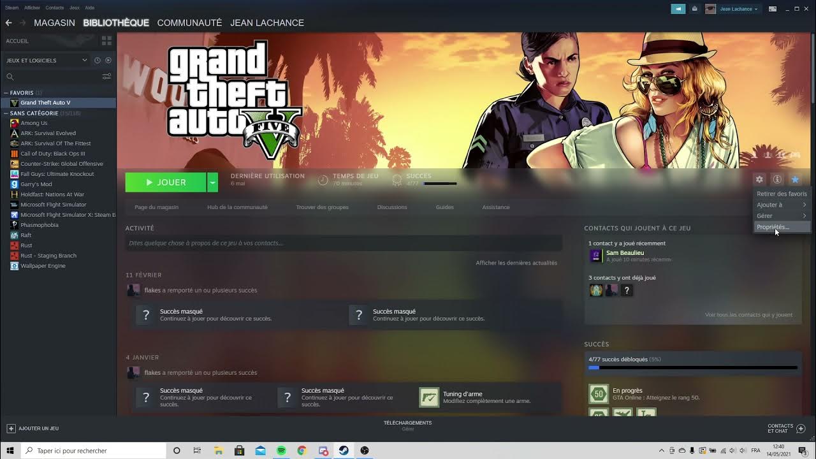
Task: Open the Aide menu
Action: [x=90, y=8]
